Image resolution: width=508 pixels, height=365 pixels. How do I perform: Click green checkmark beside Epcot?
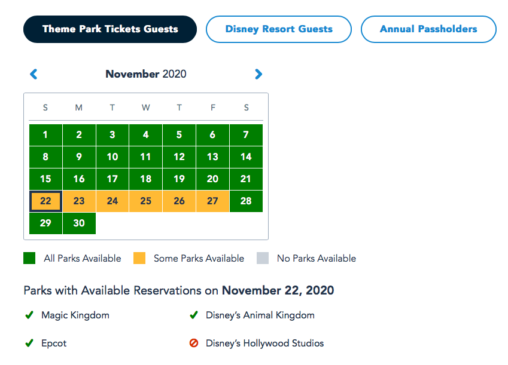coord(29,343)
